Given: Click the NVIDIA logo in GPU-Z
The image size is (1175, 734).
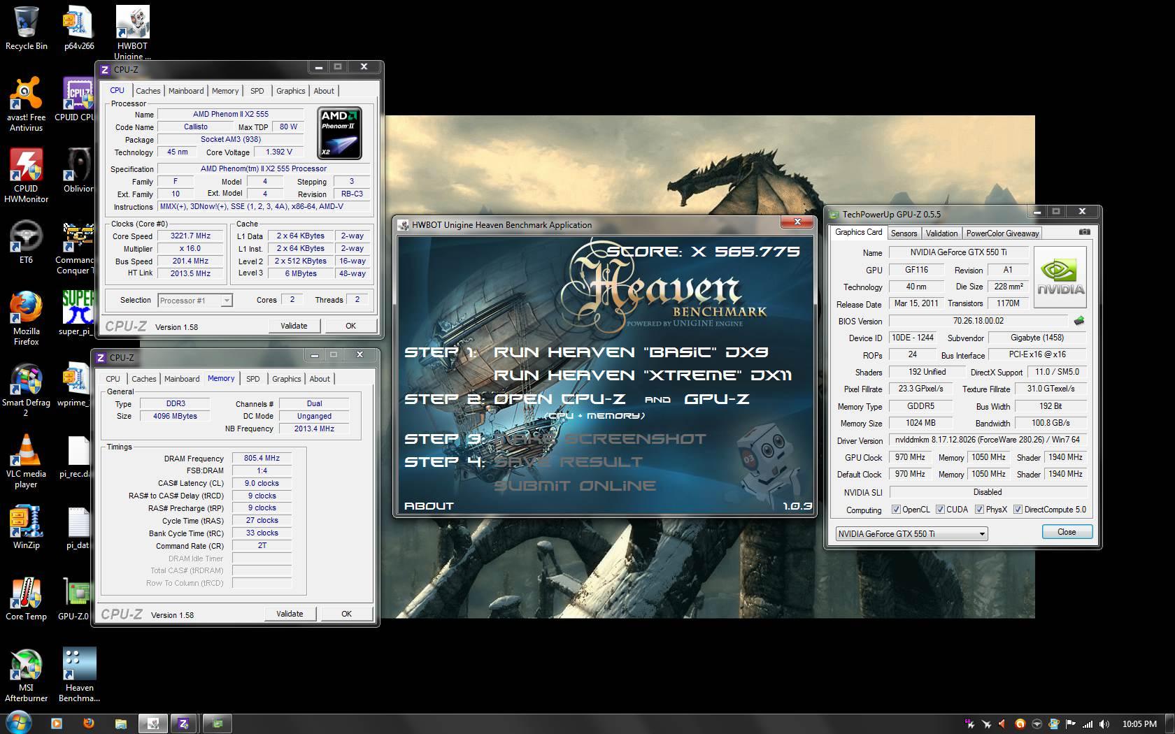Looking at the screenshot, I should (1060, 278).
